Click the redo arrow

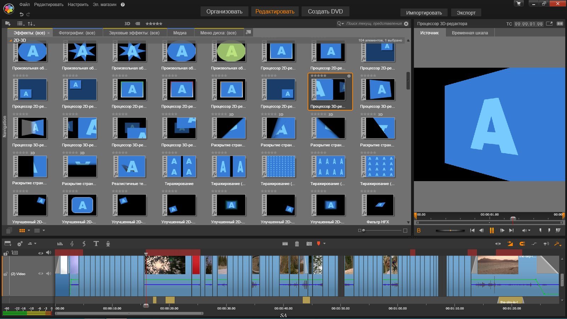point(28,14)
